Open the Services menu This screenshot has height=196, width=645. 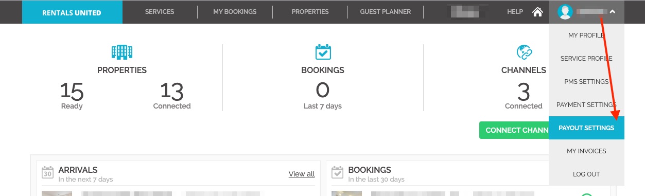click(x=160, y=12)
